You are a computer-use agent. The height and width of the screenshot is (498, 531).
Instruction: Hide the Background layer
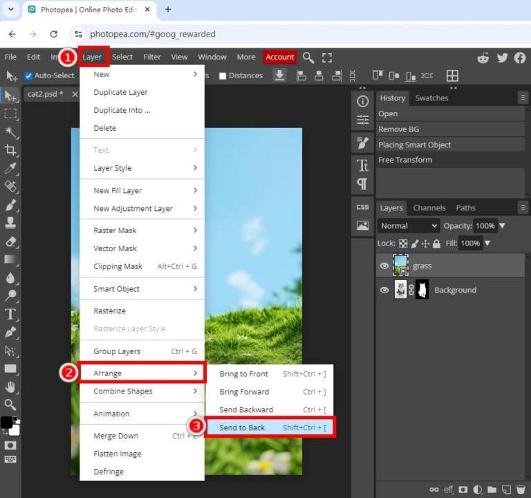pyautogui.click(x=384, y=290)
